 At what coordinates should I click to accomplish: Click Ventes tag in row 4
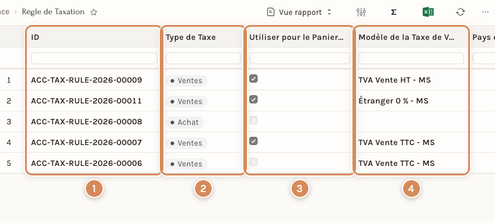tap(187, 143)
